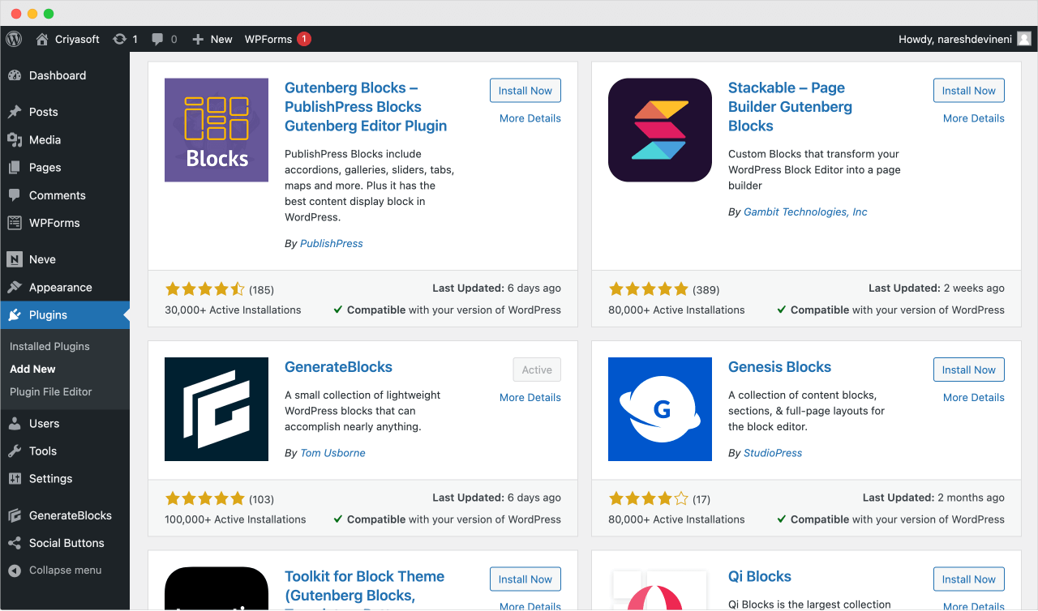This screenshot has height=611, width=1038.
Task: Open the comments bubble icon in admin bar
Action: pyautogui.click(x=157, y=39)
